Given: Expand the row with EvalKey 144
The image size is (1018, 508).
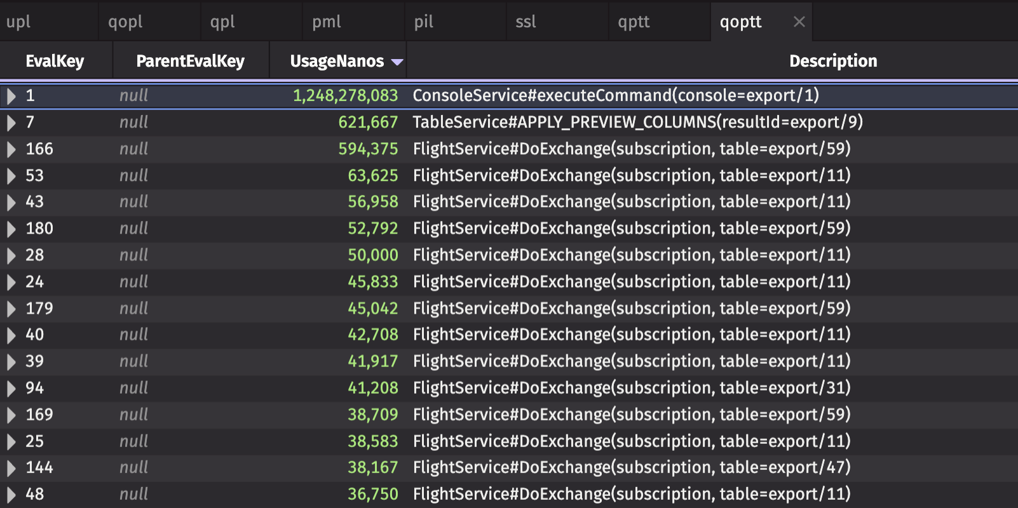Looking at the screenshot, I should (x=11, y=468).
